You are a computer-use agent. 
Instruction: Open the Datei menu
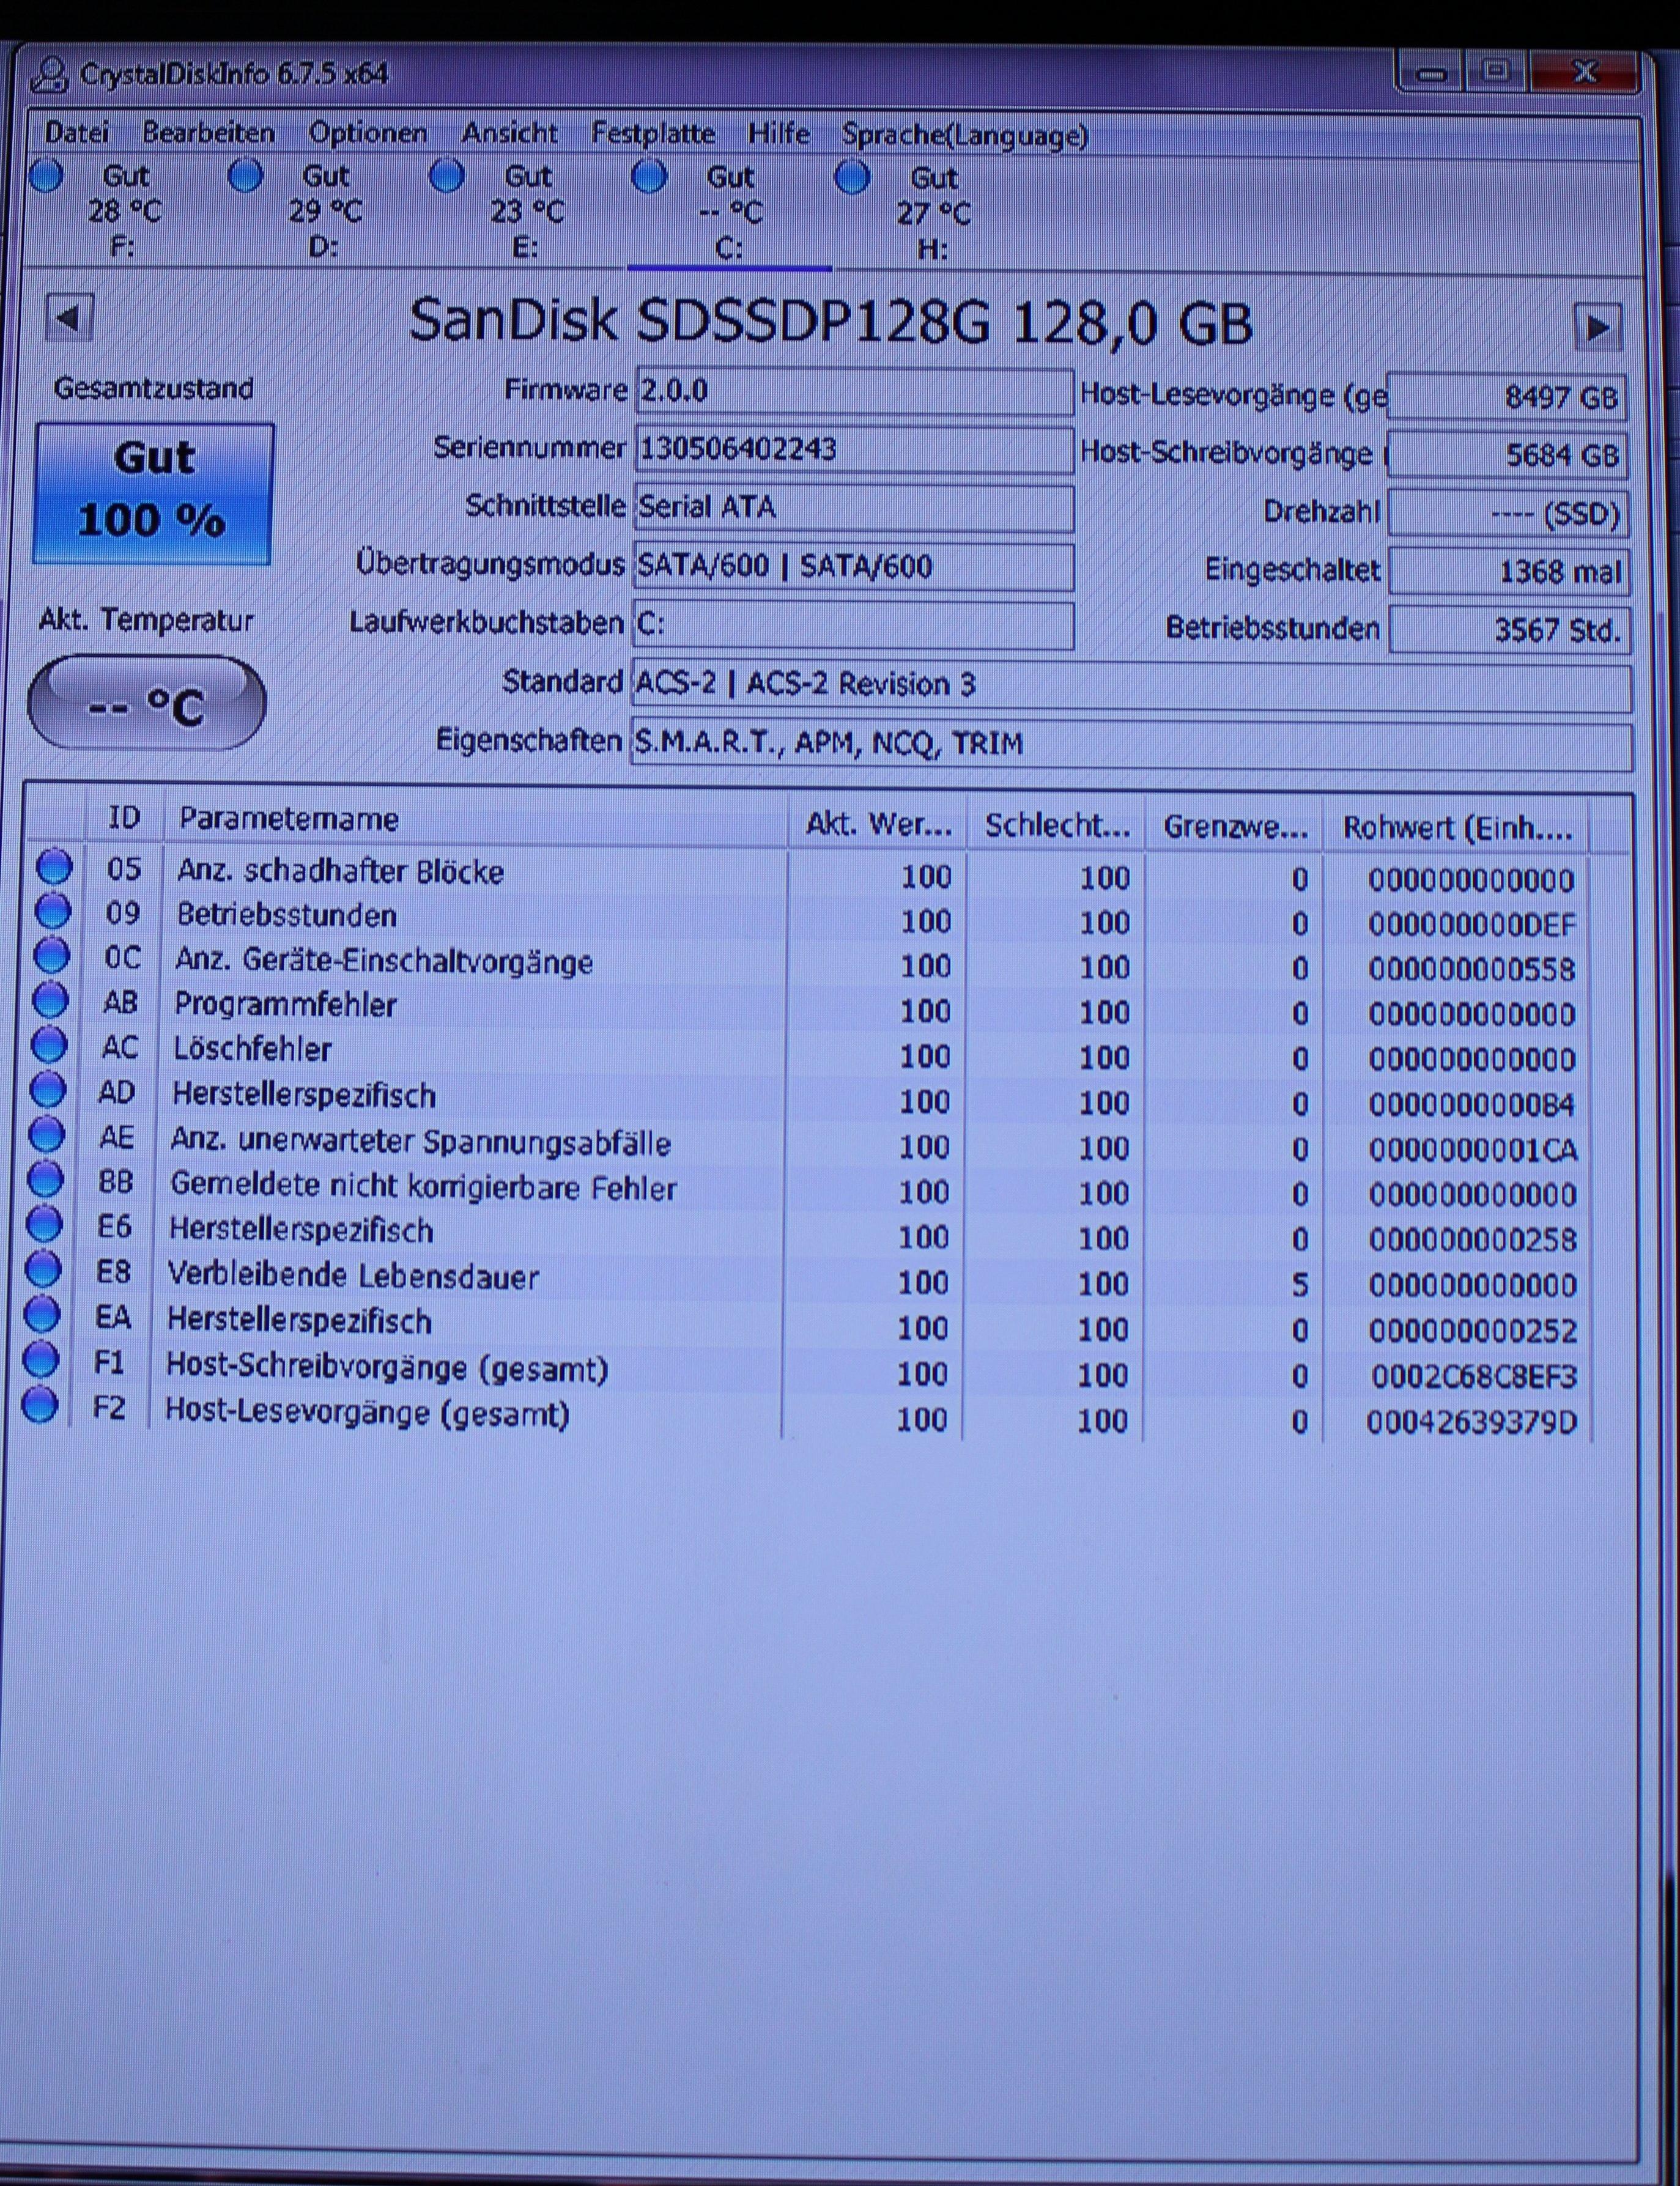click(77, 132)
